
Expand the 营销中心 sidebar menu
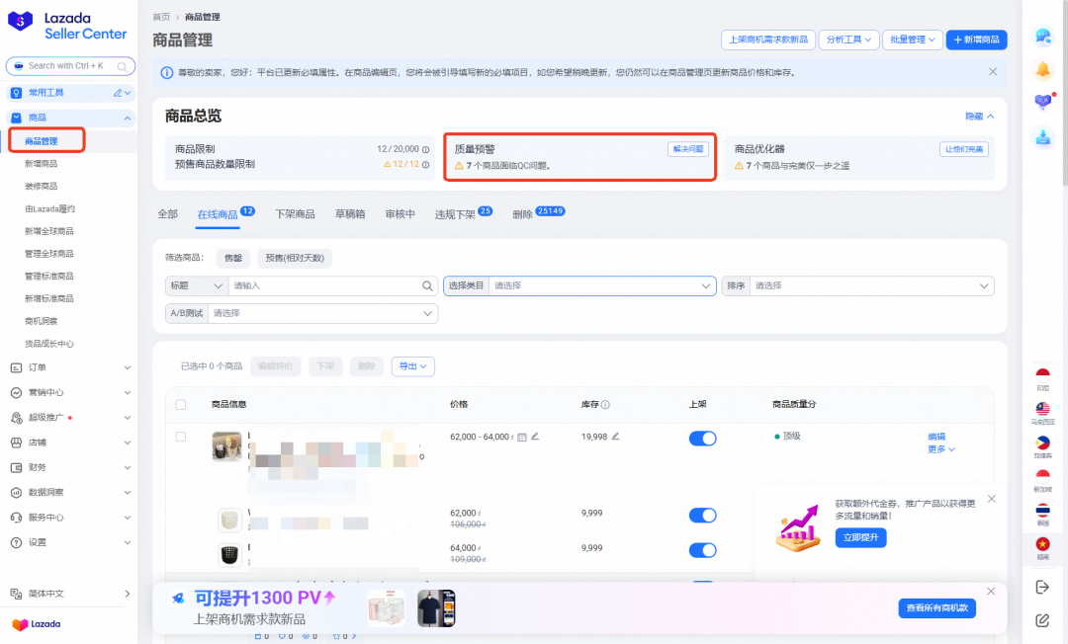coord(70,392)
